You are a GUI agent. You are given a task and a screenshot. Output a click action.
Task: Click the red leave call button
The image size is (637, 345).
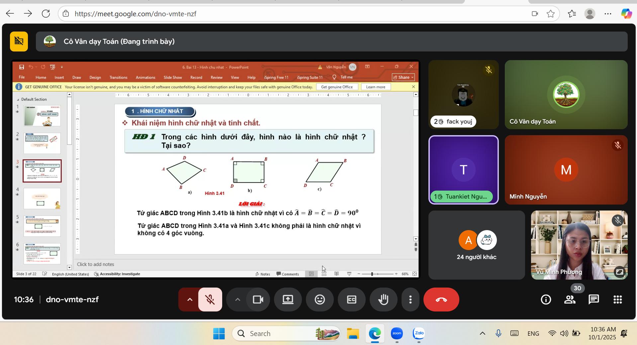441,300
